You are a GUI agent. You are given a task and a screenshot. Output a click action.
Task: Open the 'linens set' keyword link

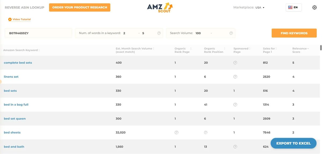click(11, 77)
